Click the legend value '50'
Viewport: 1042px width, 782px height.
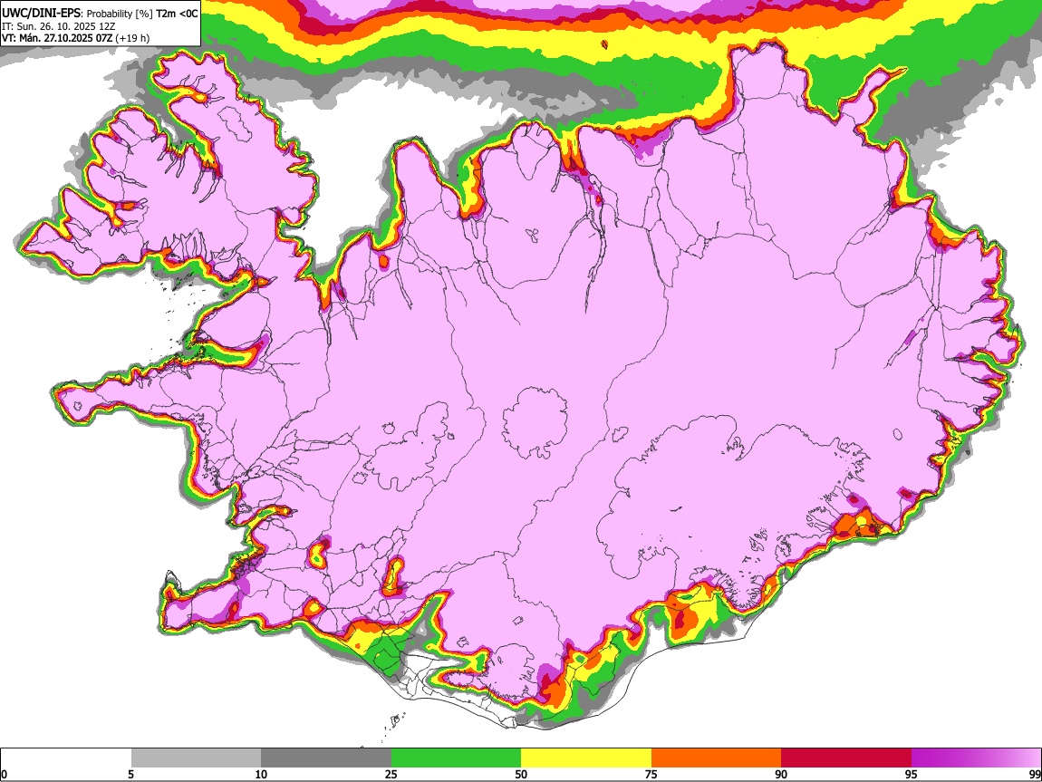coord(521,774)
